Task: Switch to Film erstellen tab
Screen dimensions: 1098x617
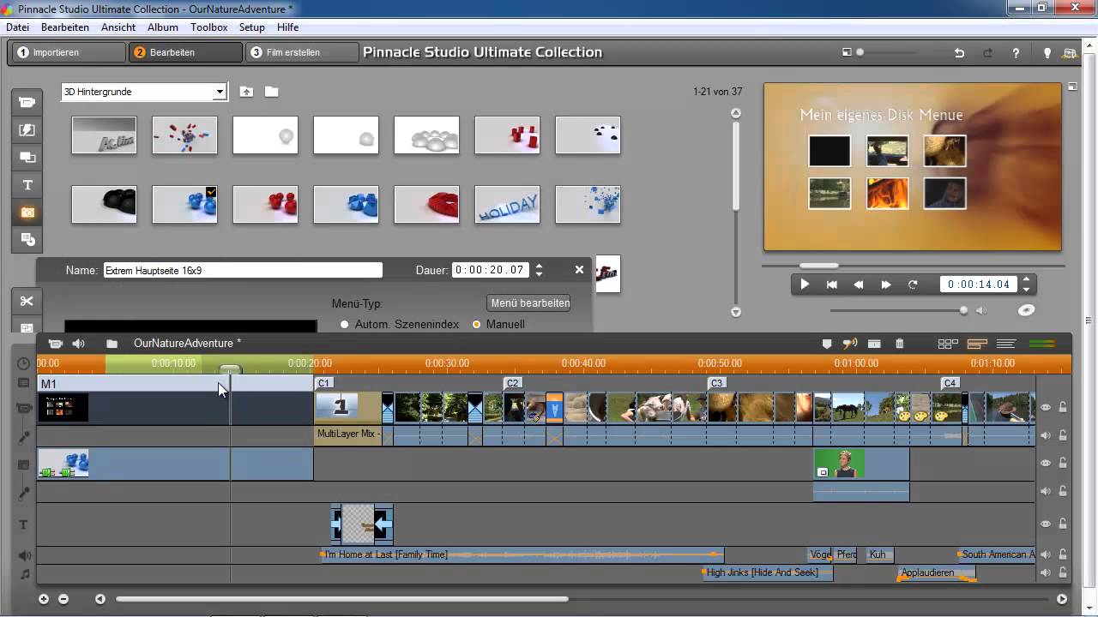Action: [302, 52]
